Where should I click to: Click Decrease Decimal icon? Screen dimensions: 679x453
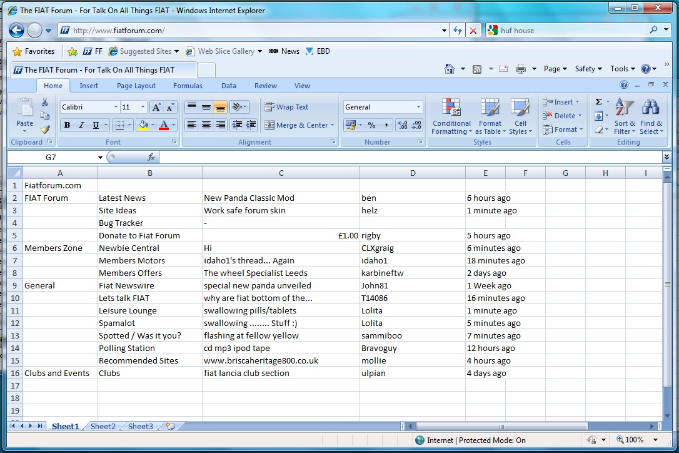coord(416,125)
